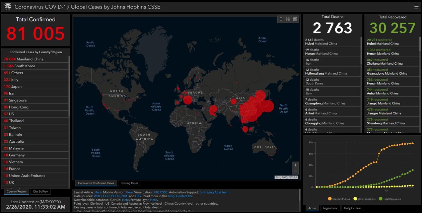This screenshot has width=422, height=213.
Task: Toggle the Other Locations chart series
Action: (356, 199)
